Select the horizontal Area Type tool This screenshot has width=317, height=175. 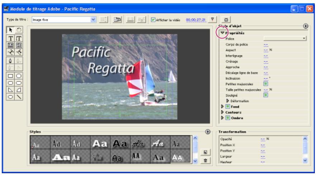(10, 45)
